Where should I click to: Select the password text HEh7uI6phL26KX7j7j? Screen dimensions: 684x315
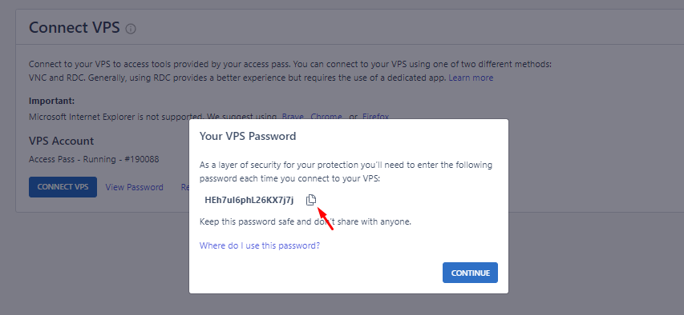[249, 200]
